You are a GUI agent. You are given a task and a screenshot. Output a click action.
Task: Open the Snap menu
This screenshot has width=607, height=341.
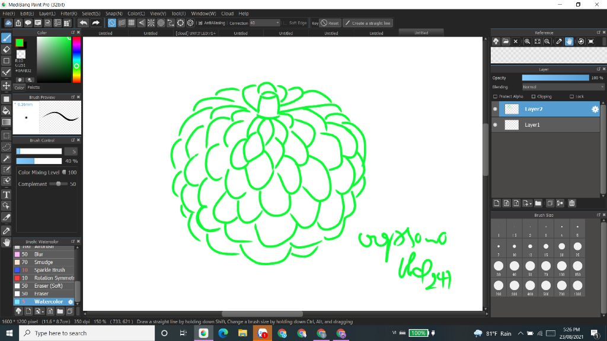pyautogui.click(x=114, y=14)
